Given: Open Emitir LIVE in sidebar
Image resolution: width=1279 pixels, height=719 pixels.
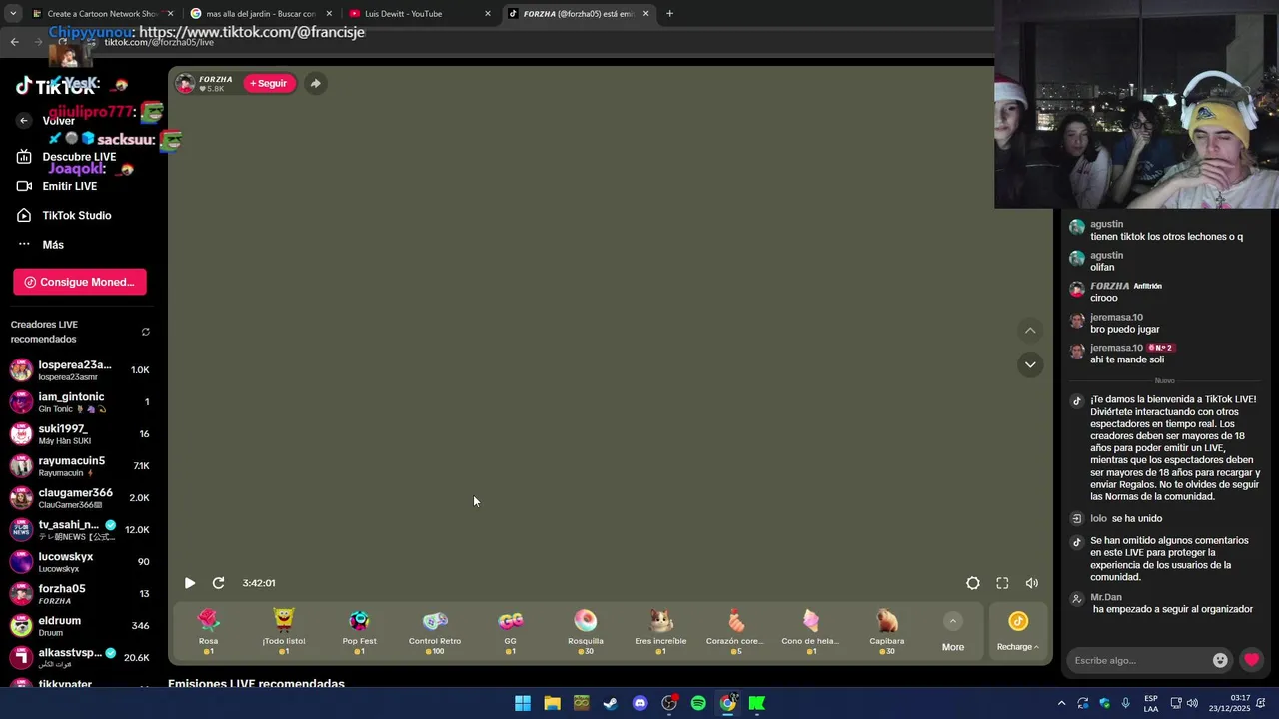Looking at the screenshot, I should 57,186.
